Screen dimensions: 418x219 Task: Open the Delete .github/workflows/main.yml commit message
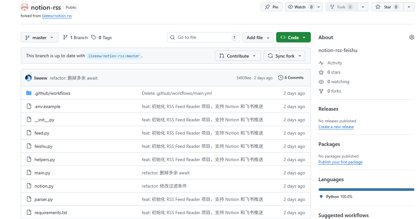pos(177,93)
